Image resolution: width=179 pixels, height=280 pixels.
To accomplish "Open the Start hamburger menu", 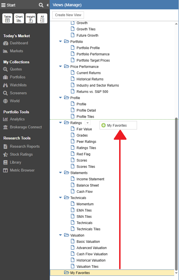I will coord(3,5).
